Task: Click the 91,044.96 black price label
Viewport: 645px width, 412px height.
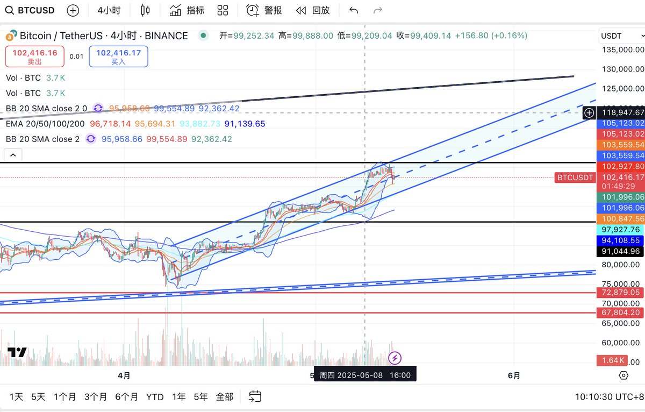Action: (620, 251)
